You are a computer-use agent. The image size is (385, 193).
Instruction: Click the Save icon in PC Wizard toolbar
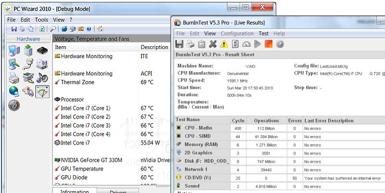tap(14, 29)
